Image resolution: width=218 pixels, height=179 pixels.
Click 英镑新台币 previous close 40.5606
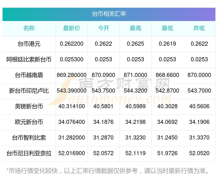pos(199,106)
